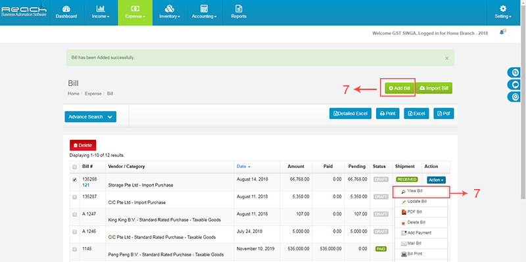Click vendor Peng Peng B.V. row text
Image resolution: width=526 pixels, height=262 pixels.
click(166, 255)
